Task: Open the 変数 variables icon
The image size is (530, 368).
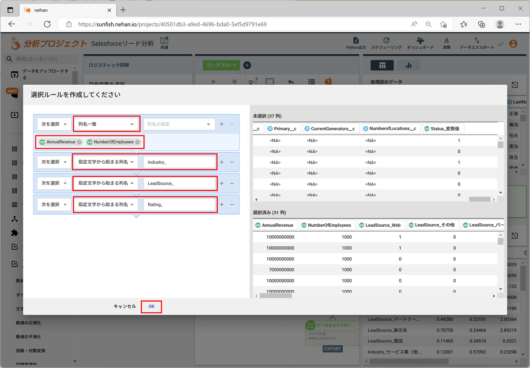Action: coord(447,40)
